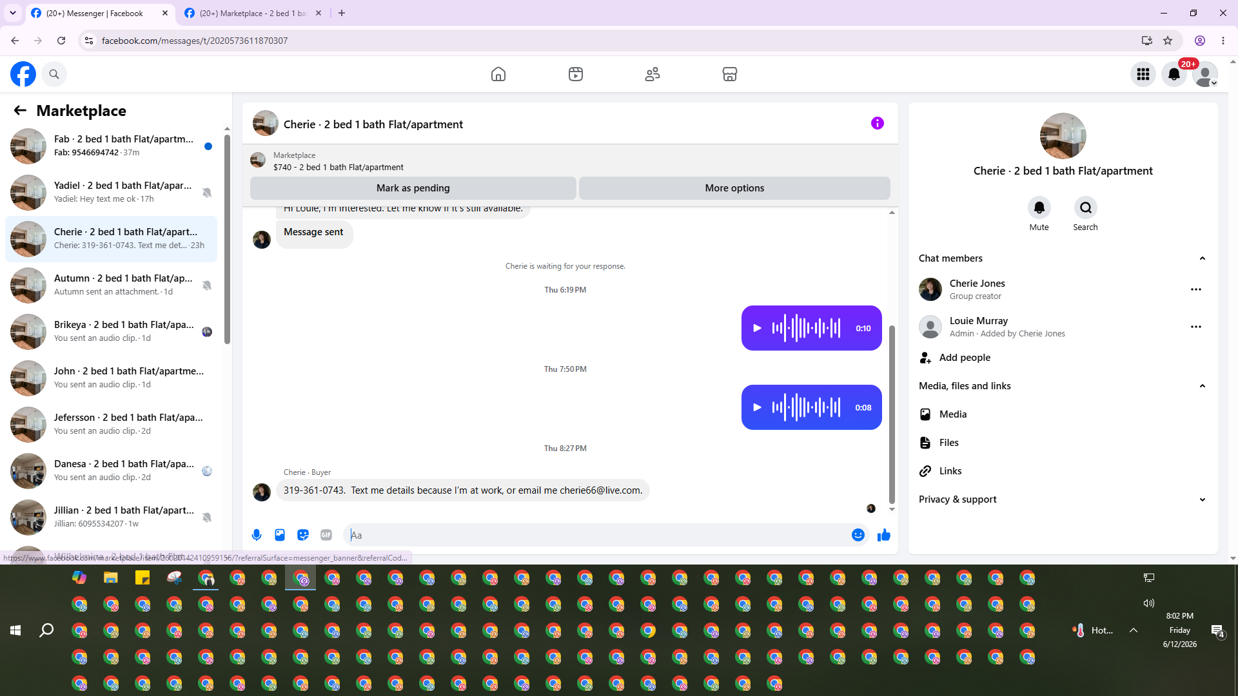Open a new browser tab

tap(342, 13)
